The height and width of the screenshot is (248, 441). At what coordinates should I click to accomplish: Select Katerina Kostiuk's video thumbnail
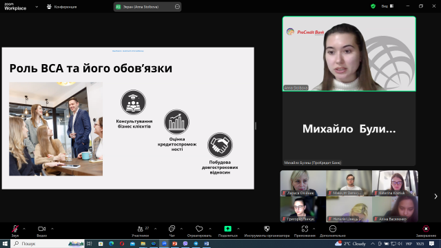395,183
